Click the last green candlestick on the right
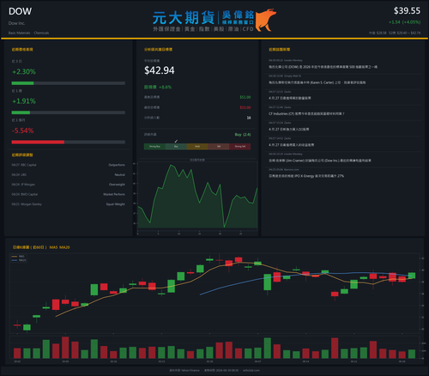The height and width of the screenshot is (376, 429). pyautogui.click(x=412, y=276)
